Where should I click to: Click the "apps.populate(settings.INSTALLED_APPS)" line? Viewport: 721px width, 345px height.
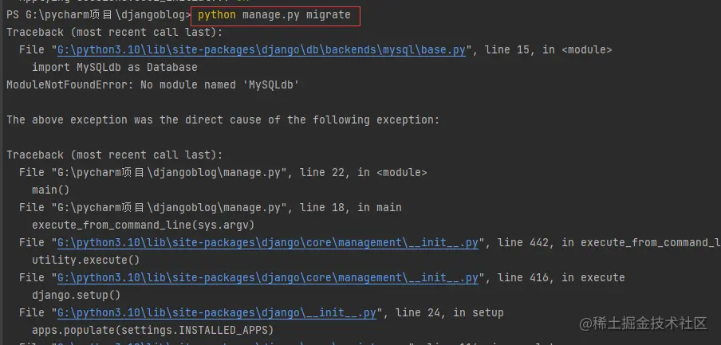(x=152, y=330)
